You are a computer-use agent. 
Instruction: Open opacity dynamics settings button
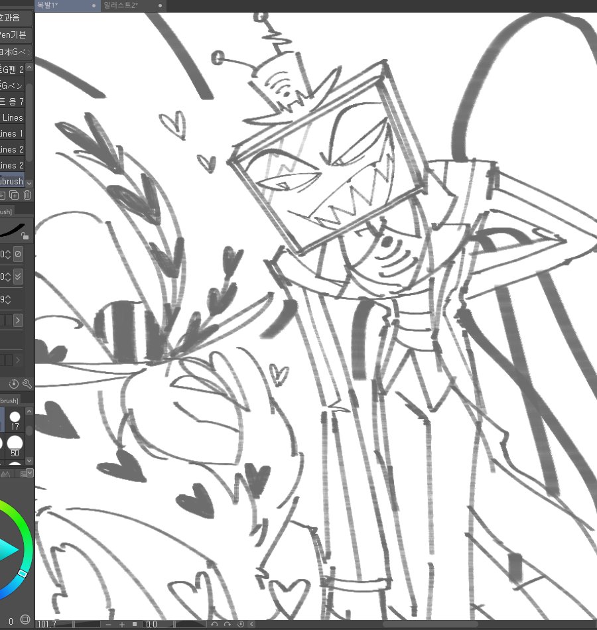18,277
